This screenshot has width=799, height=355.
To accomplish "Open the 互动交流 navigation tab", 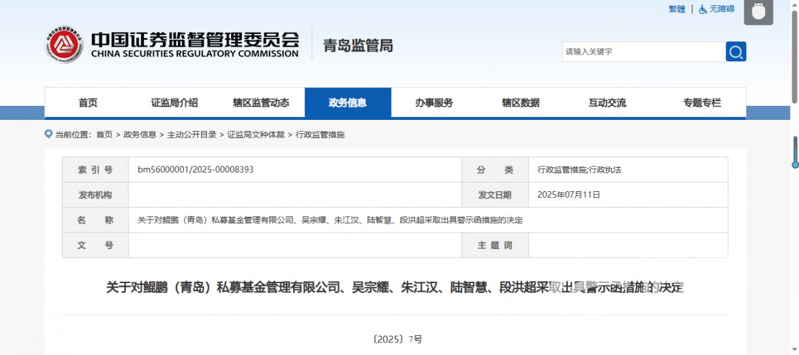I will click(x=607, y=103).
